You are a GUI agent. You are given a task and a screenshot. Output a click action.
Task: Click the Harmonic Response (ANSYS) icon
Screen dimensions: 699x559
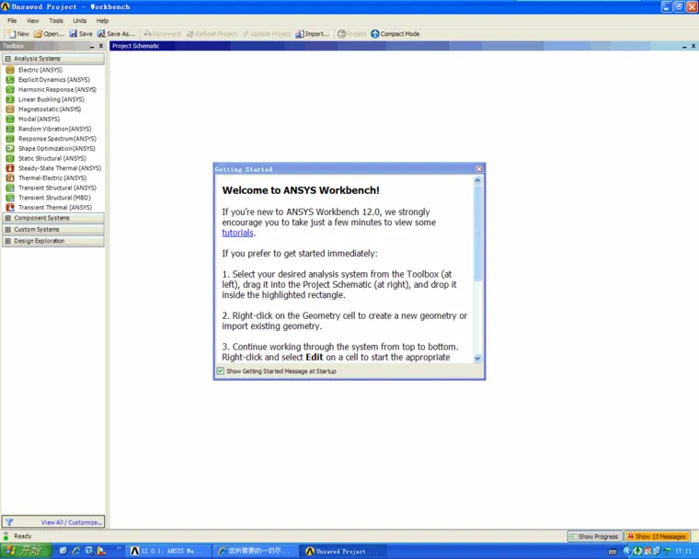[10, 89]
